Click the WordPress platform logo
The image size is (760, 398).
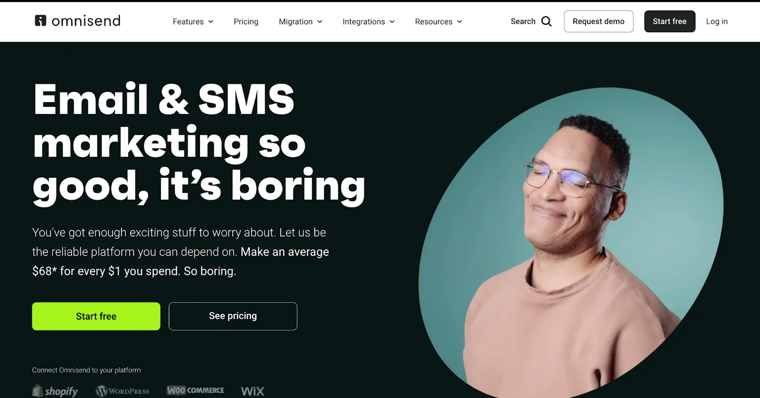pyautogui.click(x=123, y=391)
